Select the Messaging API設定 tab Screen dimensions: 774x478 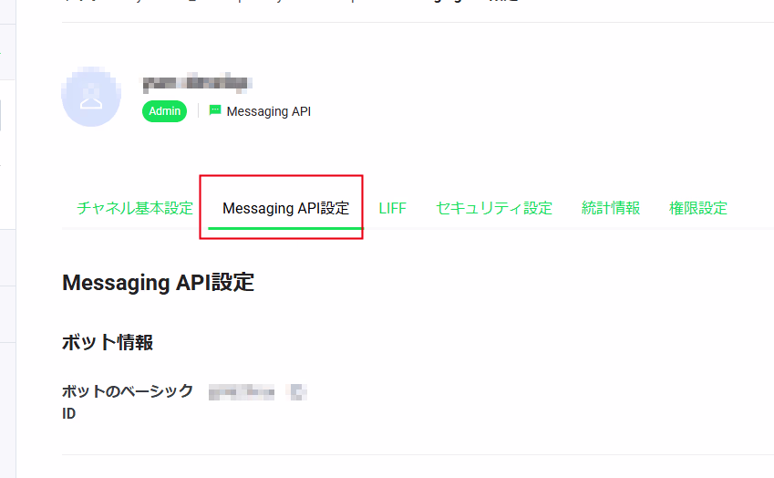click(286, 208)
